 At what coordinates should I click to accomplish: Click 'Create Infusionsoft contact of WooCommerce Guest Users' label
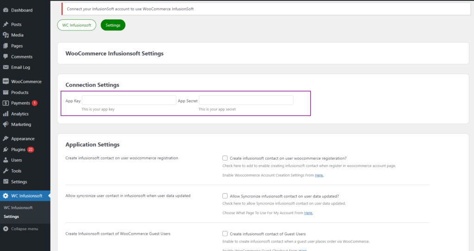pyautogui.click(x=118, y=233)
